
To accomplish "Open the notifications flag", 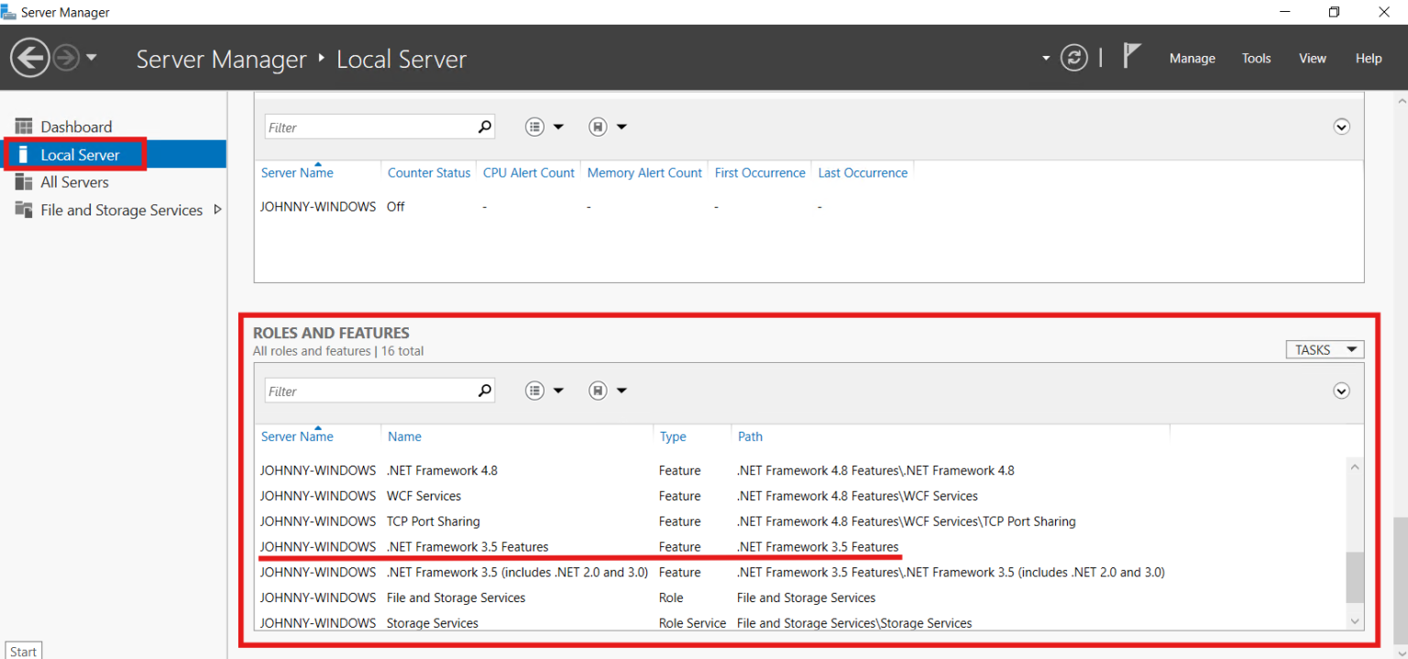I will (1131, 55).
